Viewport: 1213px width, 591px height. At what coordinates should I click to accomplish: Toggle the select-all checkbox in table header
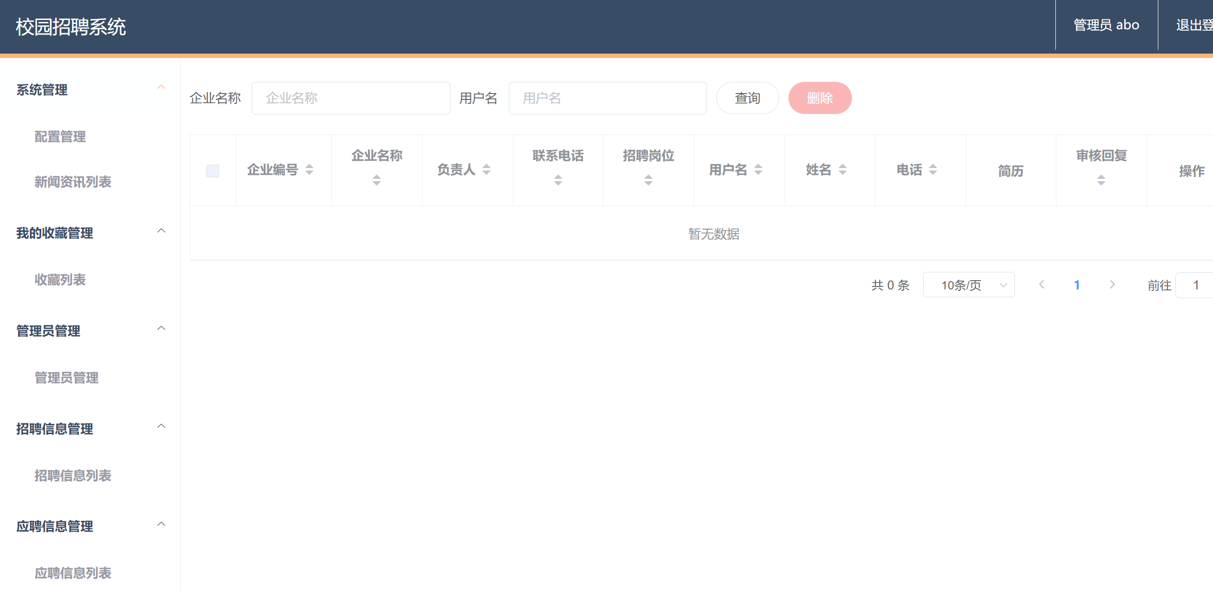click(x=212, y=170)
